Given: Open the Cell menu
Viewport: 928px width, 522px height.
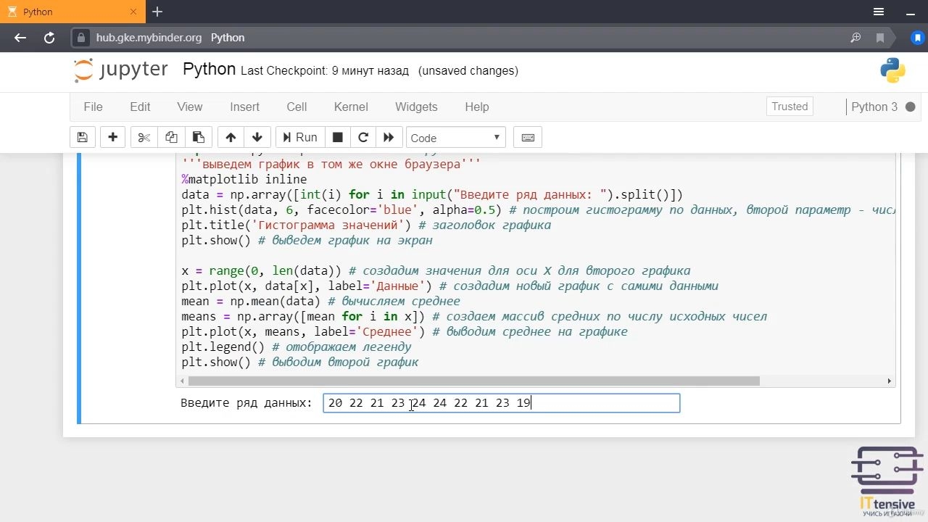Looking at the screenshot, I should click(x=297, y=107).
